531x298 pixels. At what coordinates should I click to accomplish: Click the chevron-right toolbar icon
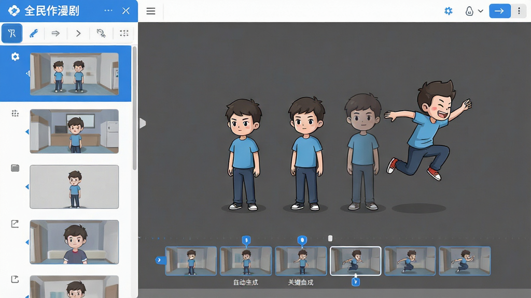78,33
